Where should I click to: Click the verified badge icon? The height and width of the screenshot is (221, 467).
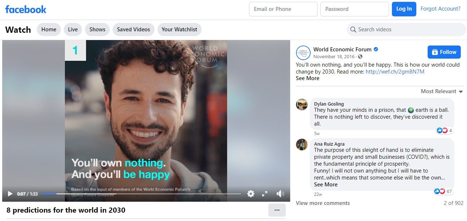pyautogui.click(x=376, y=50)
